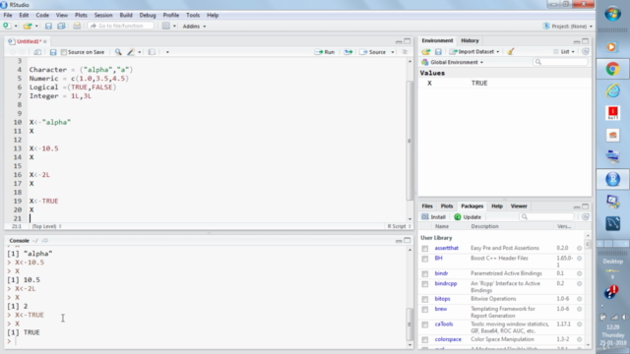The image size is (630, 354).
Task: Open the caTools package link
Action: [444, 324]
